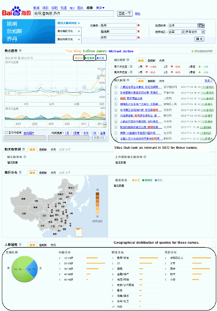Viewport: 217px width, 311px height.
Task: Toggle the blue 乔丹 legend series
Action: (x=101, y=58)
